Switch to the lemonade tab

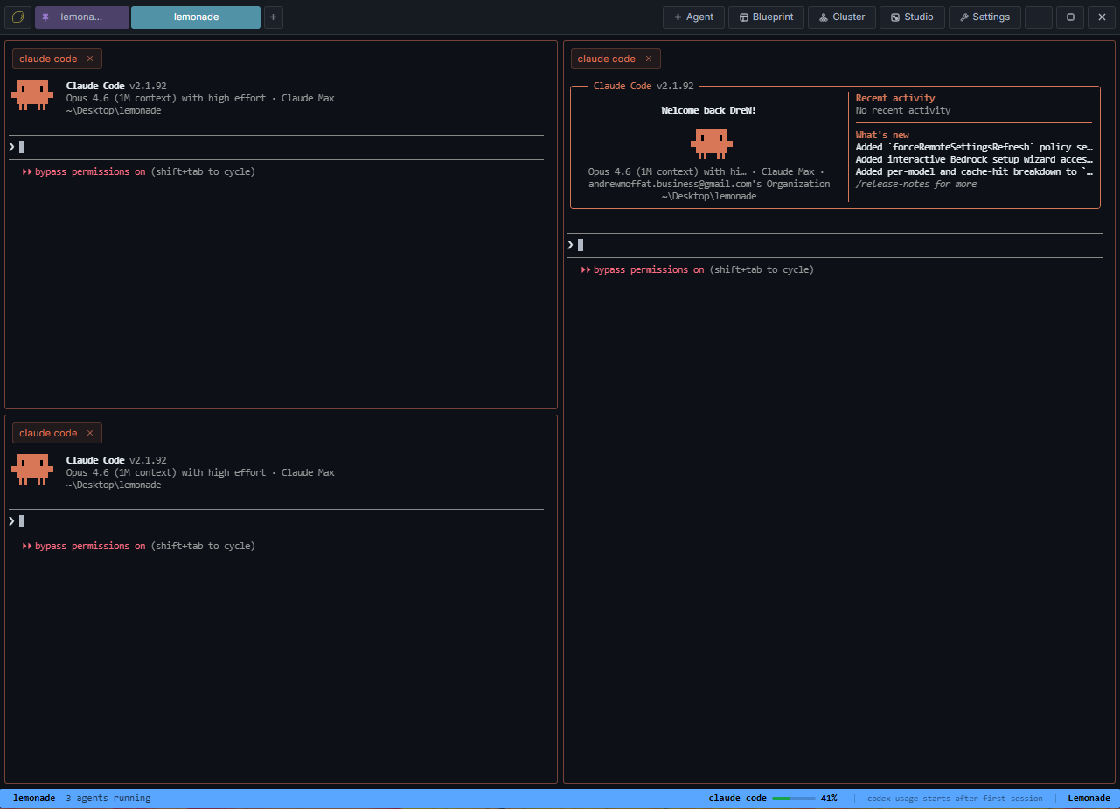[195, 17]
